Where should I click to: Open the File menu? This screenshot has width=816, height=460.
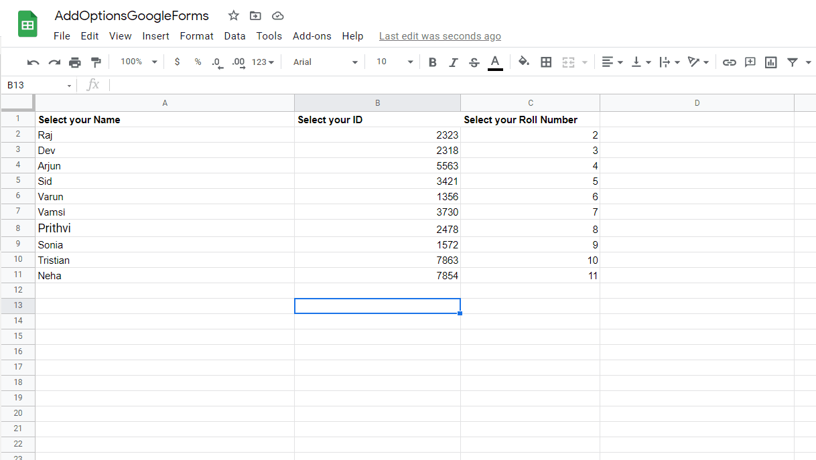[x=62, y=36]
